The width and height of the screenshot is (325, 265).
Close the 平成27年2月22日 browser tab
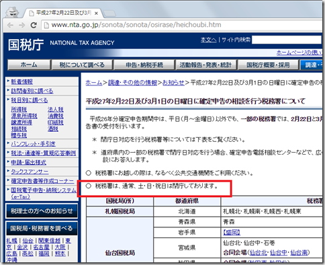(96, 13)
